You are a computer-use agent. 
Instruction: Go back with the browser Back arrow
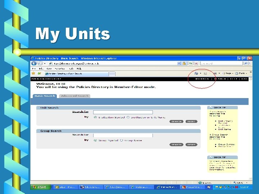pos(34,63)
